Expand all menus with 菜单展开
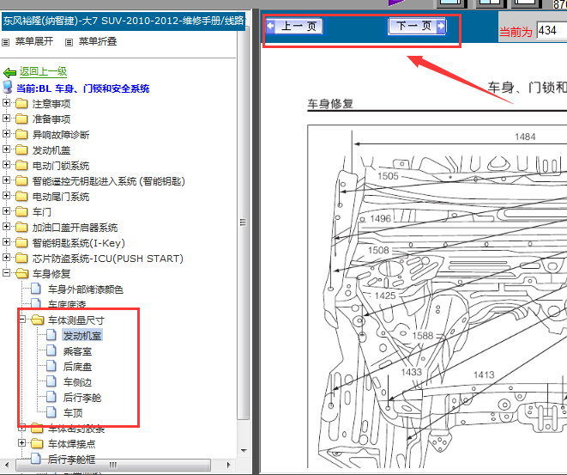This screenshot has width=567, height=475. (34, 41)
